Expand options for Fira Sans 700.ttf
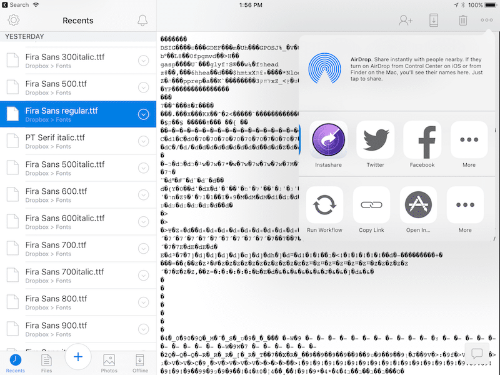 pos(143,248)
